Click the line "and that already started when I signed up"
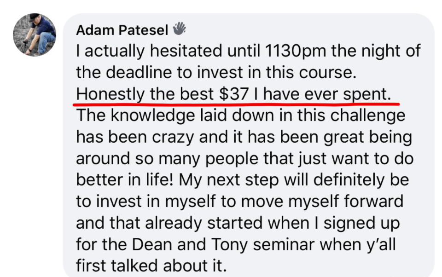 click(238, 223)
